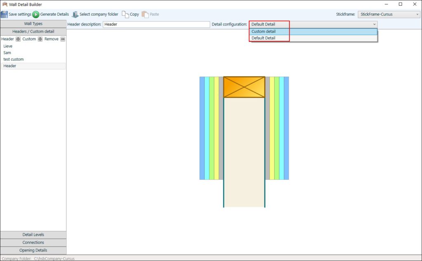
Task: Click the Paste clipboard icon
Action: click(145, 14)
